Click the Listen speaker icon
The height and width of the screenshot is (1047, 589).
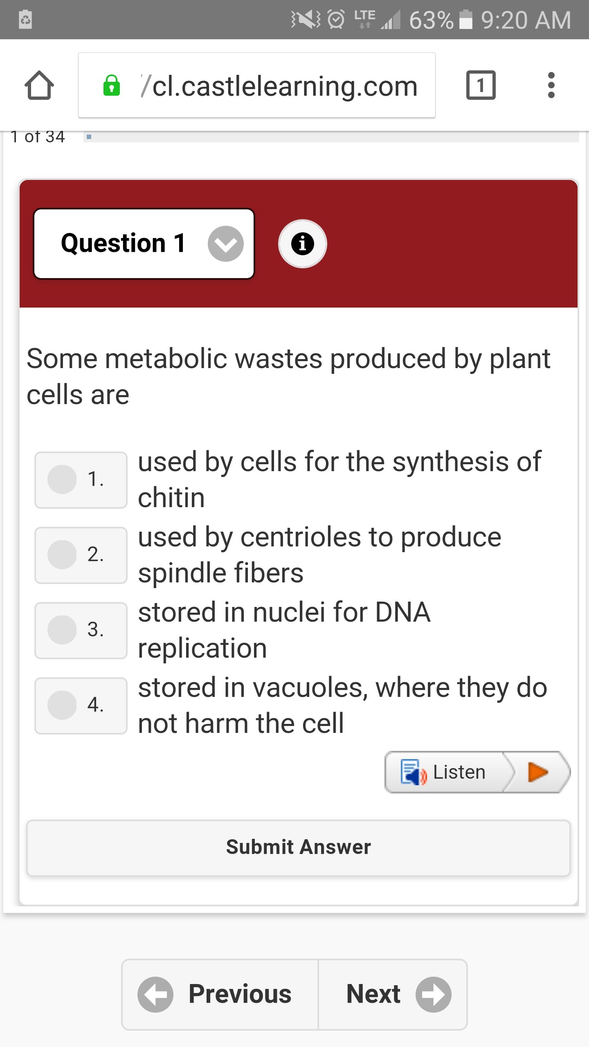[413, 772]
